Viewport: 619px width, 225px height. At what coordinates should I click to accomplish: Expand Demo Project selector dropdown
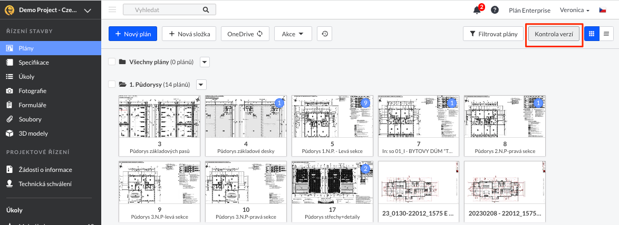coord(88,11)
